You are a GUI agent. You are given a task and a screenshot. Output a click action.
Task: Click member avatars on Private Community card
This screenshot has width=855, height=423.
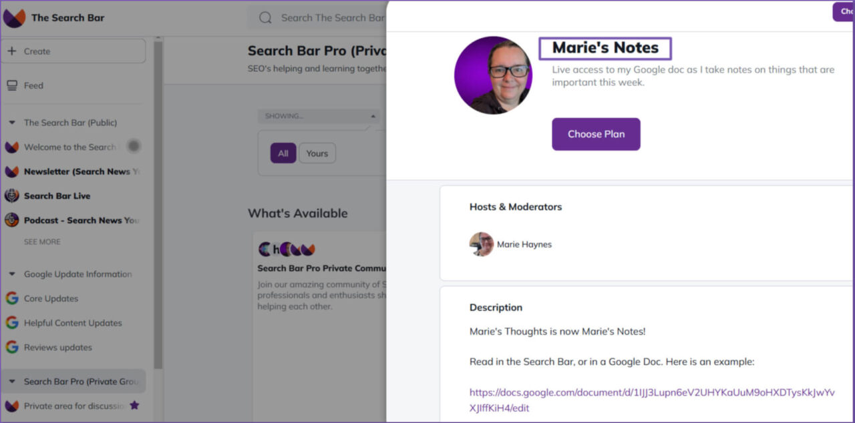(x=287, y=250)
